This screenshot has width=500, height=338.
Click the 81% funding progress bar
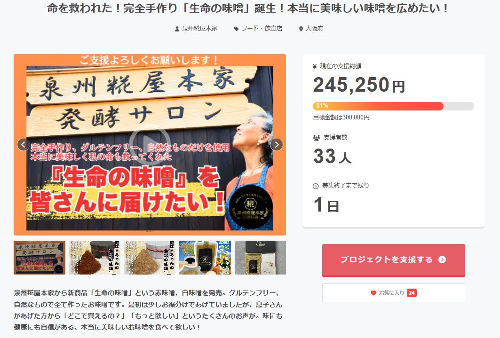click(x=393, y=106)
